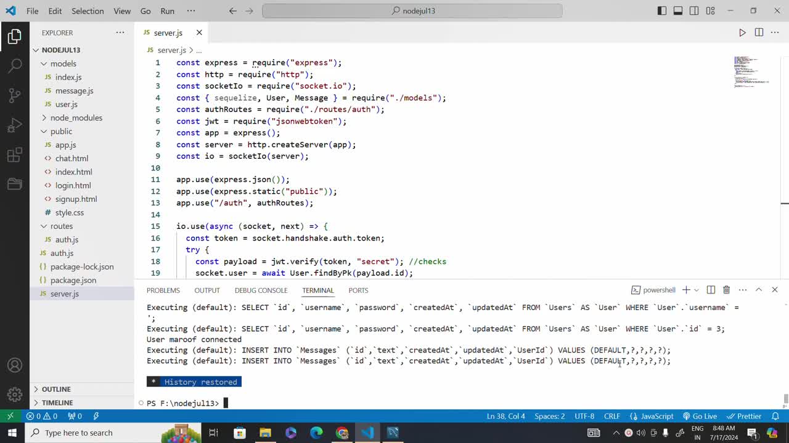Click the nodejul13 command center search box
The image size is (789, 443).
tap(412, 11)
